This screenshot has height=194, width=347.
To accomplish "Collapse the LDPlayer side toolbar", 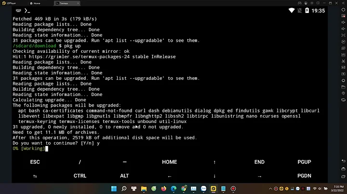I will click(x=343, y=3).
